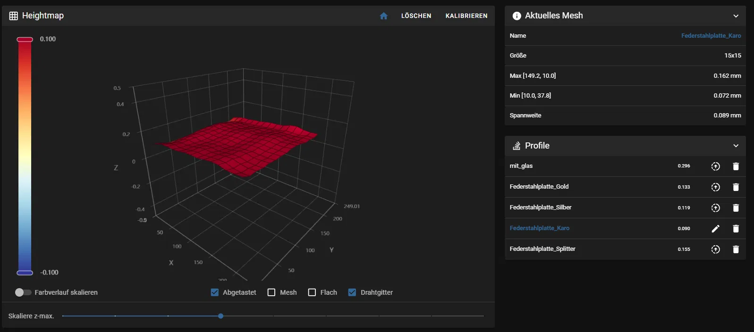This screenshot has width=754, height=332.
Task: Load the Federstahlplatte_Splitter profile
Action: [x=716, y=249]
